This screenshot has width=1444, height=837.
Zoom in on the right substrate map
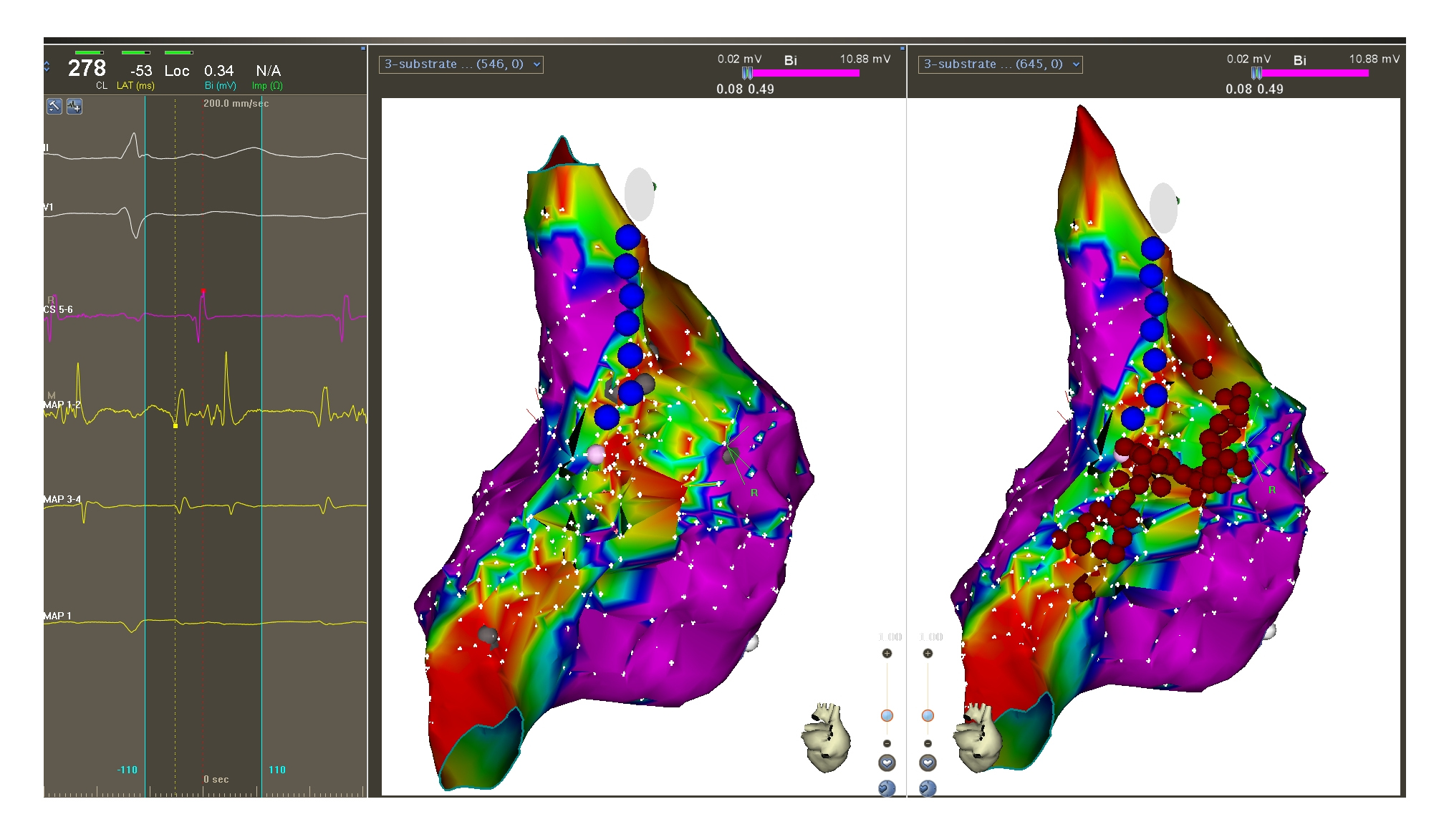(928, 653)
